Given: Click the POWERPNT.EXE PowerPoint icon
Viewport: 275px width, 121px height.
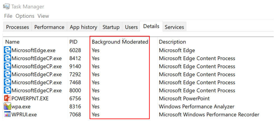Looking at the screenshot, I should [8, 98].
